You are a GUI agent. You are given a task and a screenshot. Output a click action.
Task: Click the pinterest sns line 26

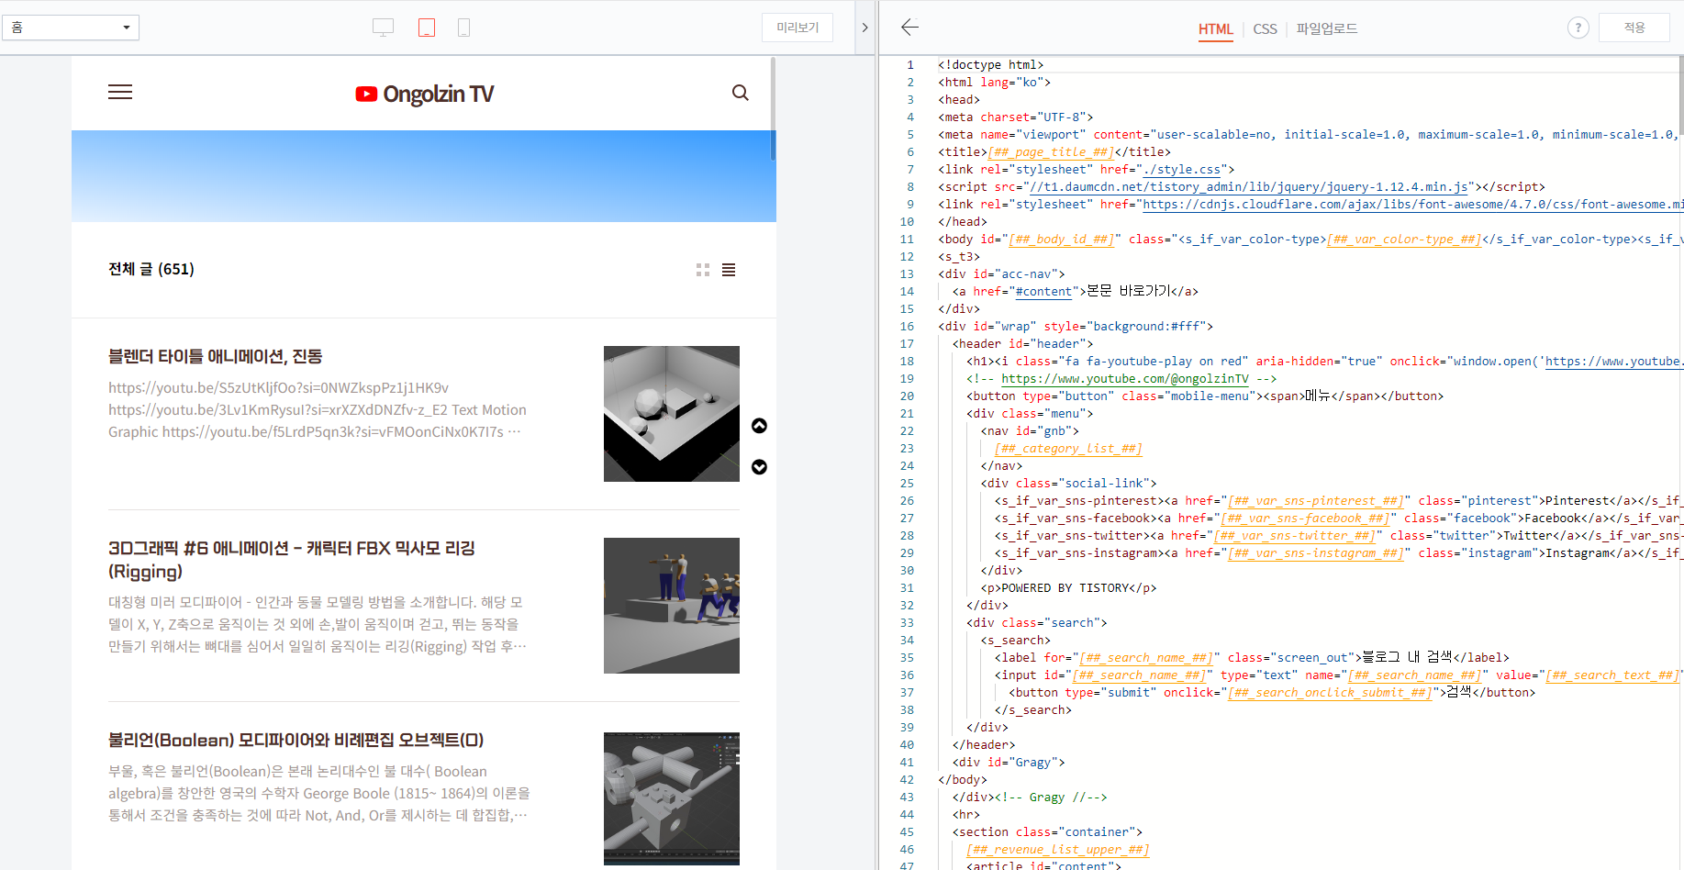[1337, 501]
